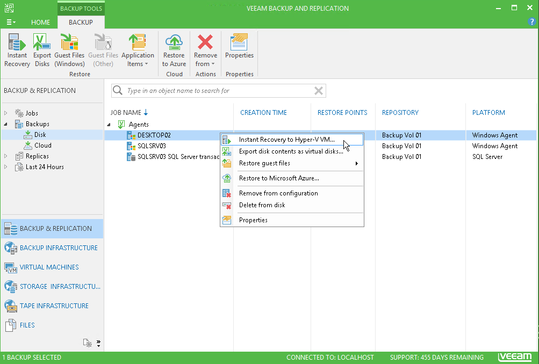Screen dimensions: 539x364
Task: Open the Remove from dropdown
Action: point(205,50)
